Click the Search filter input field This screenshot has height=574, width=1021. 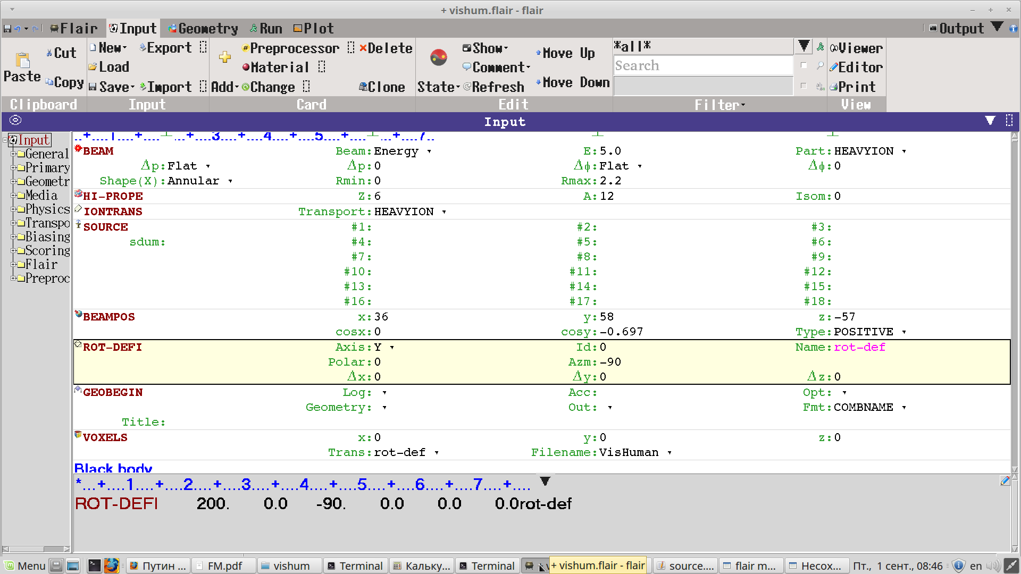coord(703,66)
